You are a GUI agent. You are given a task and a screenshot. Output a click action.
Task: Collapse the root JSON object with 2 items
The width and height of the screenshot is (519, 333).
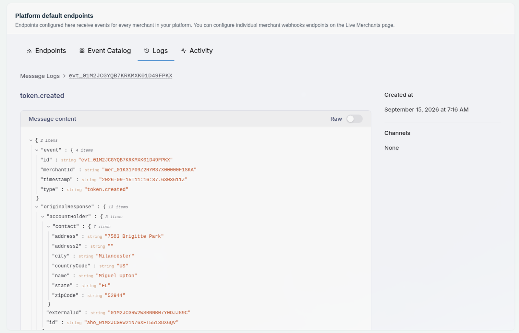[31, 140]
